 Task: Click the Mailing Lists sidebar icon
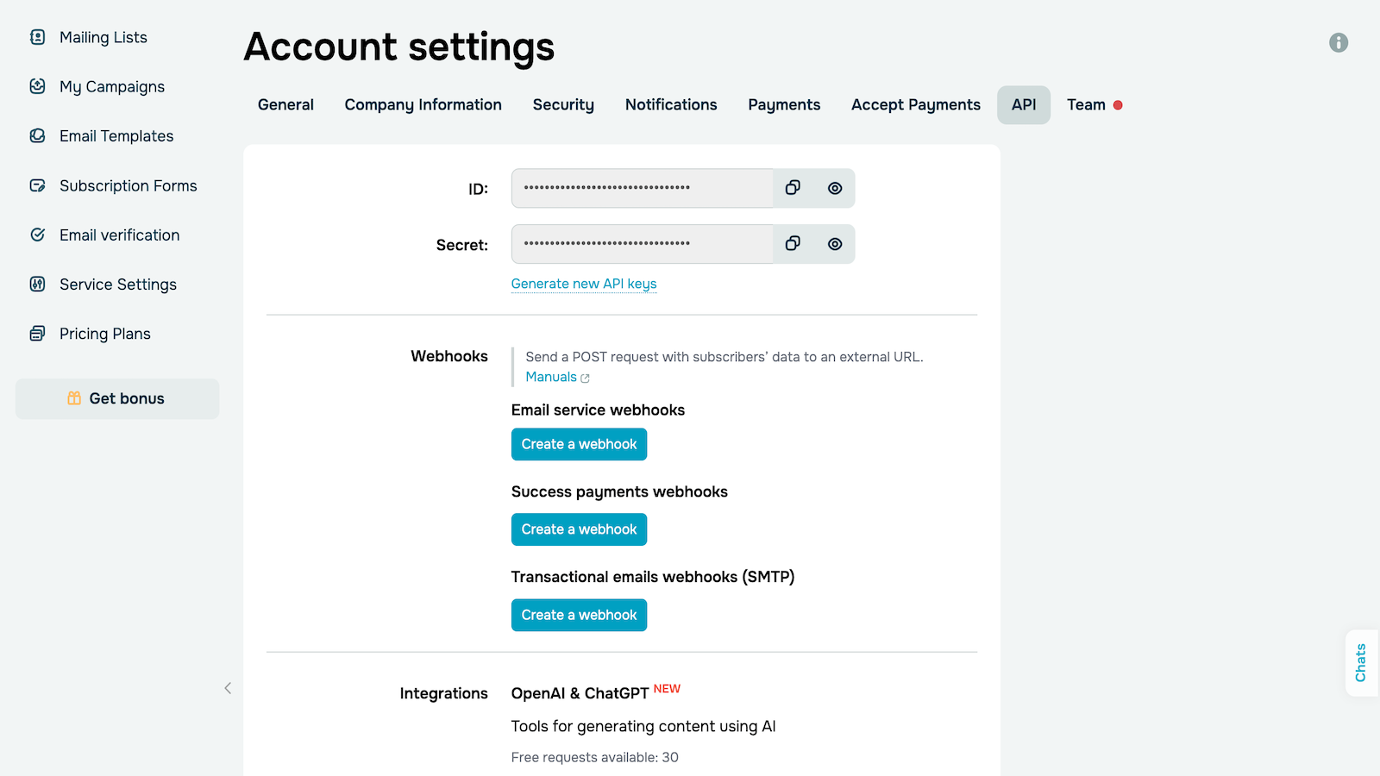[37, 37]
